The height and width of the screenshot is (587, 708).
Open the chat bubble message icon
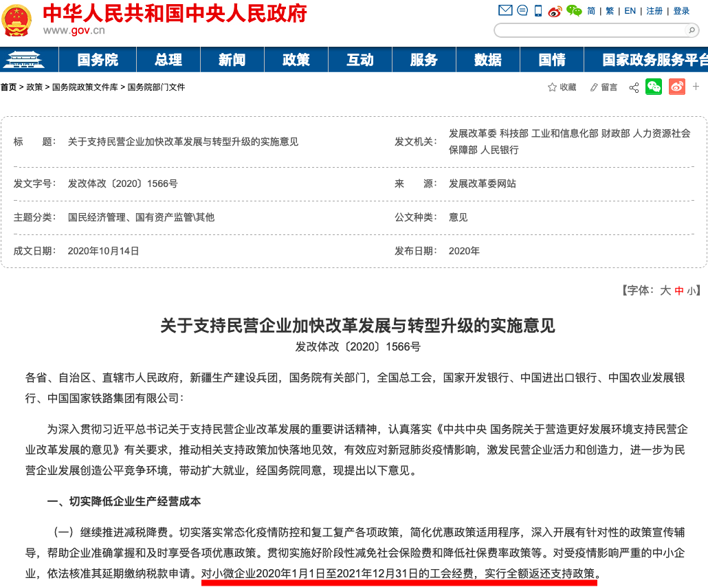click(522, 10)
